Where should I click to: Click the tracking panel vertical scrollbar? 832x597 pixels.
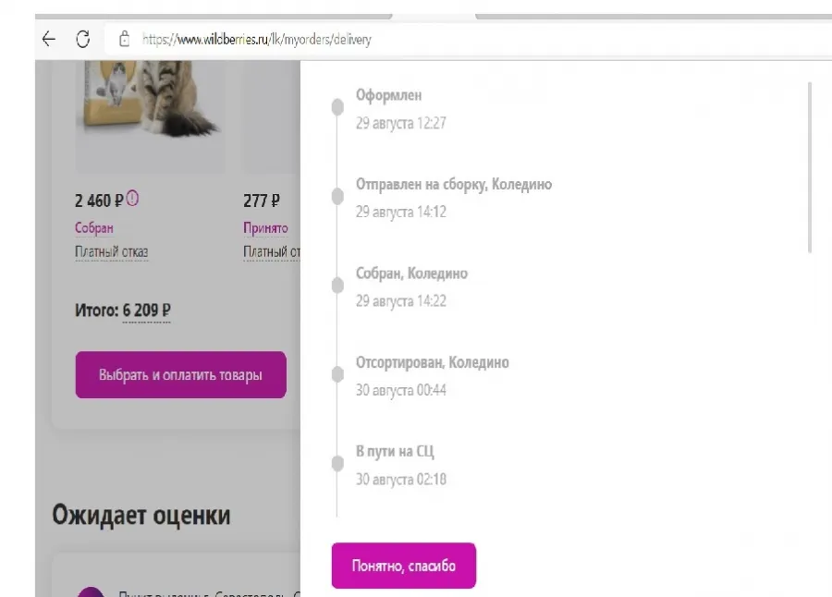pyautogui.click(x=810, y=167)
